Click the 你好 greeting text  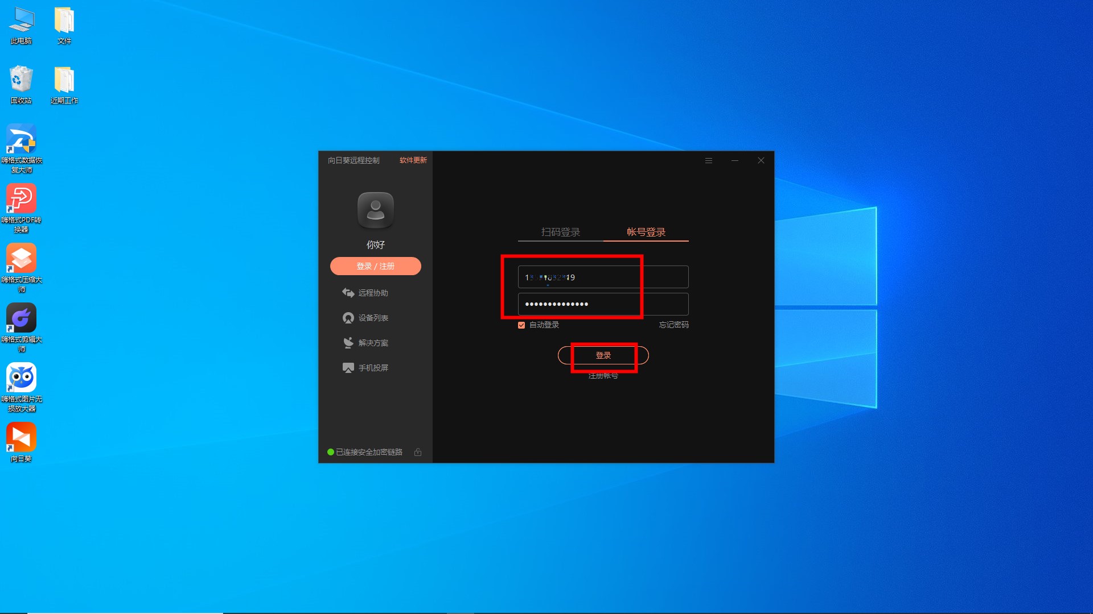tap(376, 245)
